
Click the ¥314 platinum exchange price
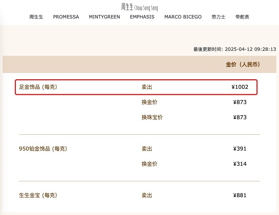[x=240, y=164]
